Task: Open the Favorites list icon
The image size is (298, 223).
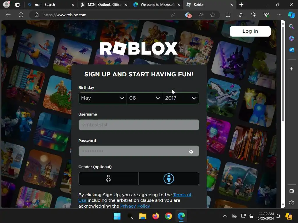Action: [x=241, y=15]
